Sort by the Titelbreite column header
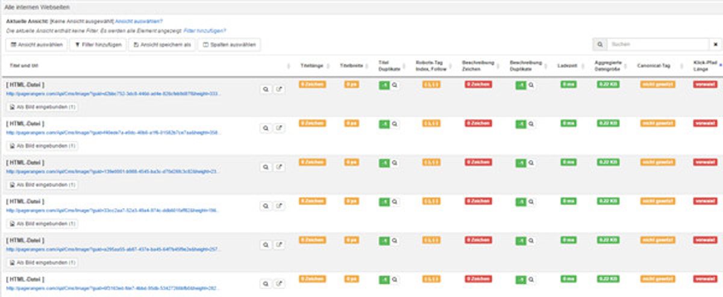The width and height of the screenshot is (723, 297). 351,66
